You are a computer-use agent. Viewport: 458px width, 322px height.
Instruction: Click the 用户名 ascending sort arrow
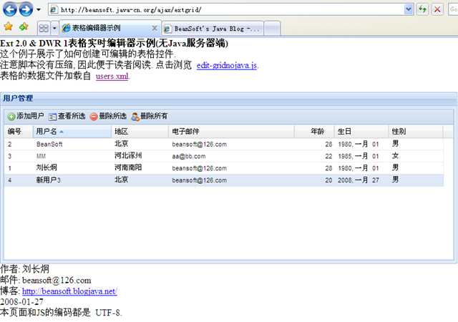[62, 132]
